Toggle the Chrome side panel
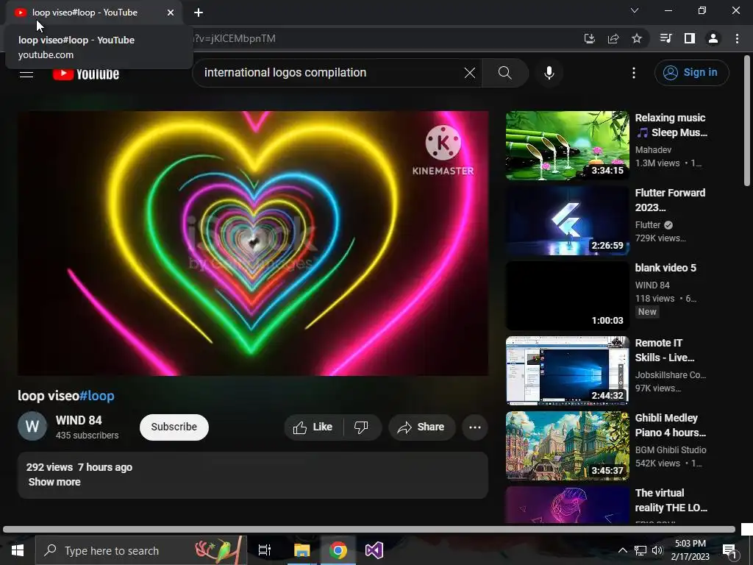 tap(690, 38)
